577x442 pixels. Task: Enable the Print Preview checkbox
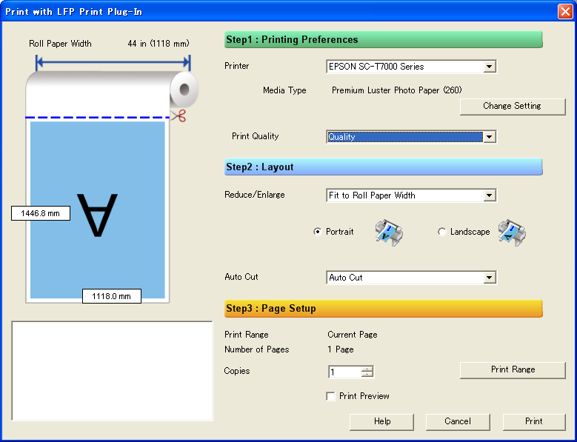(330, 396)
